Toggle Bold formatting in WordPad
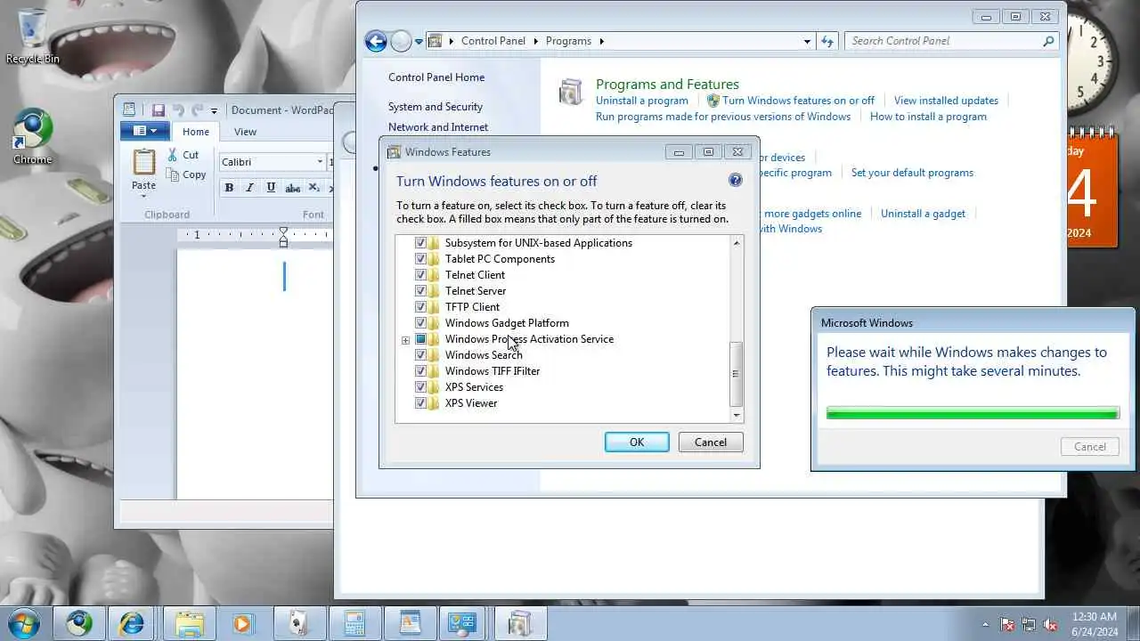Screen dimensions: 1140x641 229,188
